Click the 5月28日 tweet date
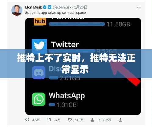Viewport: 152px width, 127px height. tap(80, 7)
